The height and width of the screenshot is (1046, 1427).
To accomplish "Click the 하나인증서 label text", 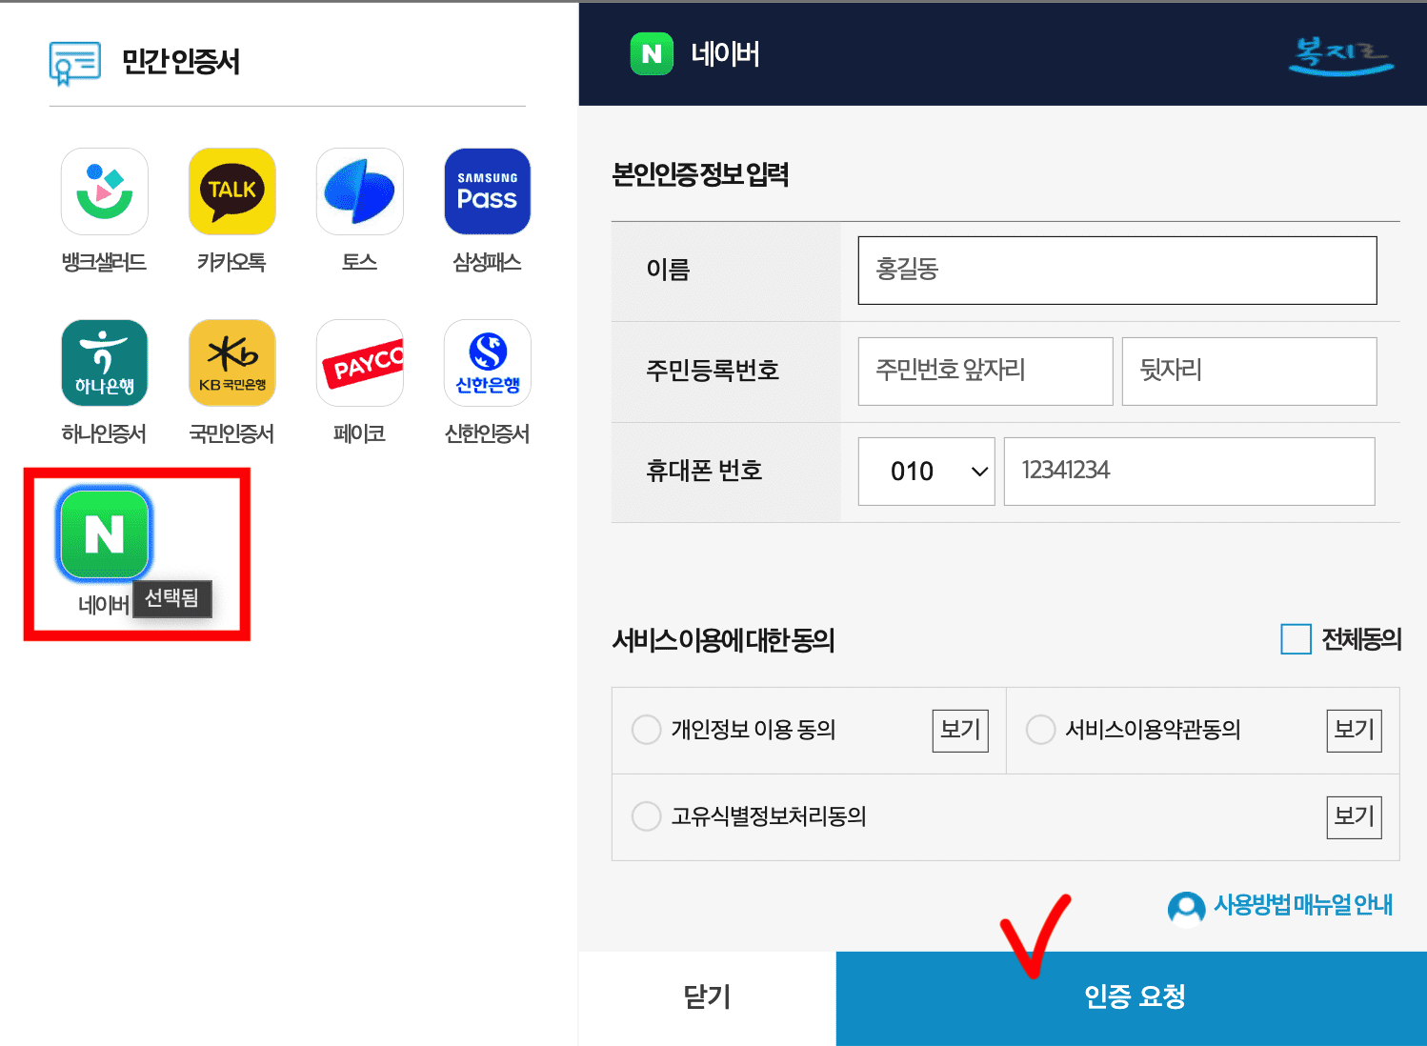I will [104, 433].
